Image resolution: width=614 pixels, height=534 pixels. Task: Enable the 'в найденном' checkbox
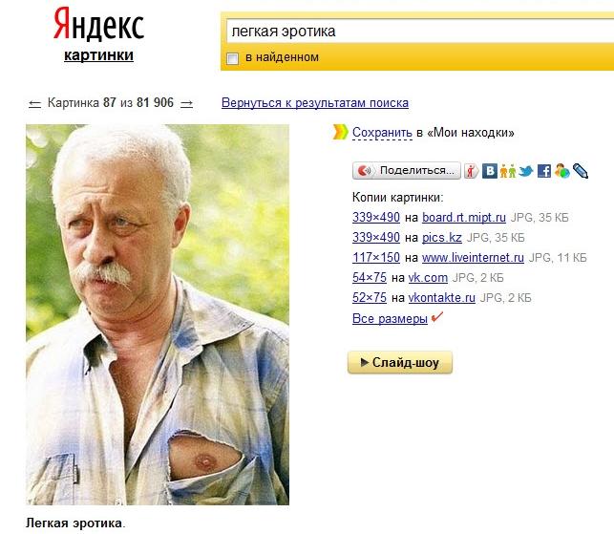[233, 58]
